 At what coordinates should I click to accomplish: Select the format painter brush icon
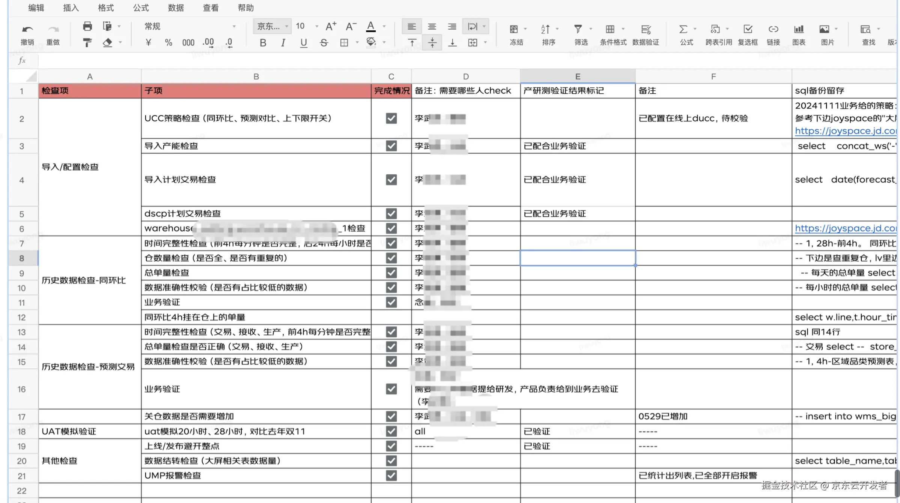pos(87,43)
